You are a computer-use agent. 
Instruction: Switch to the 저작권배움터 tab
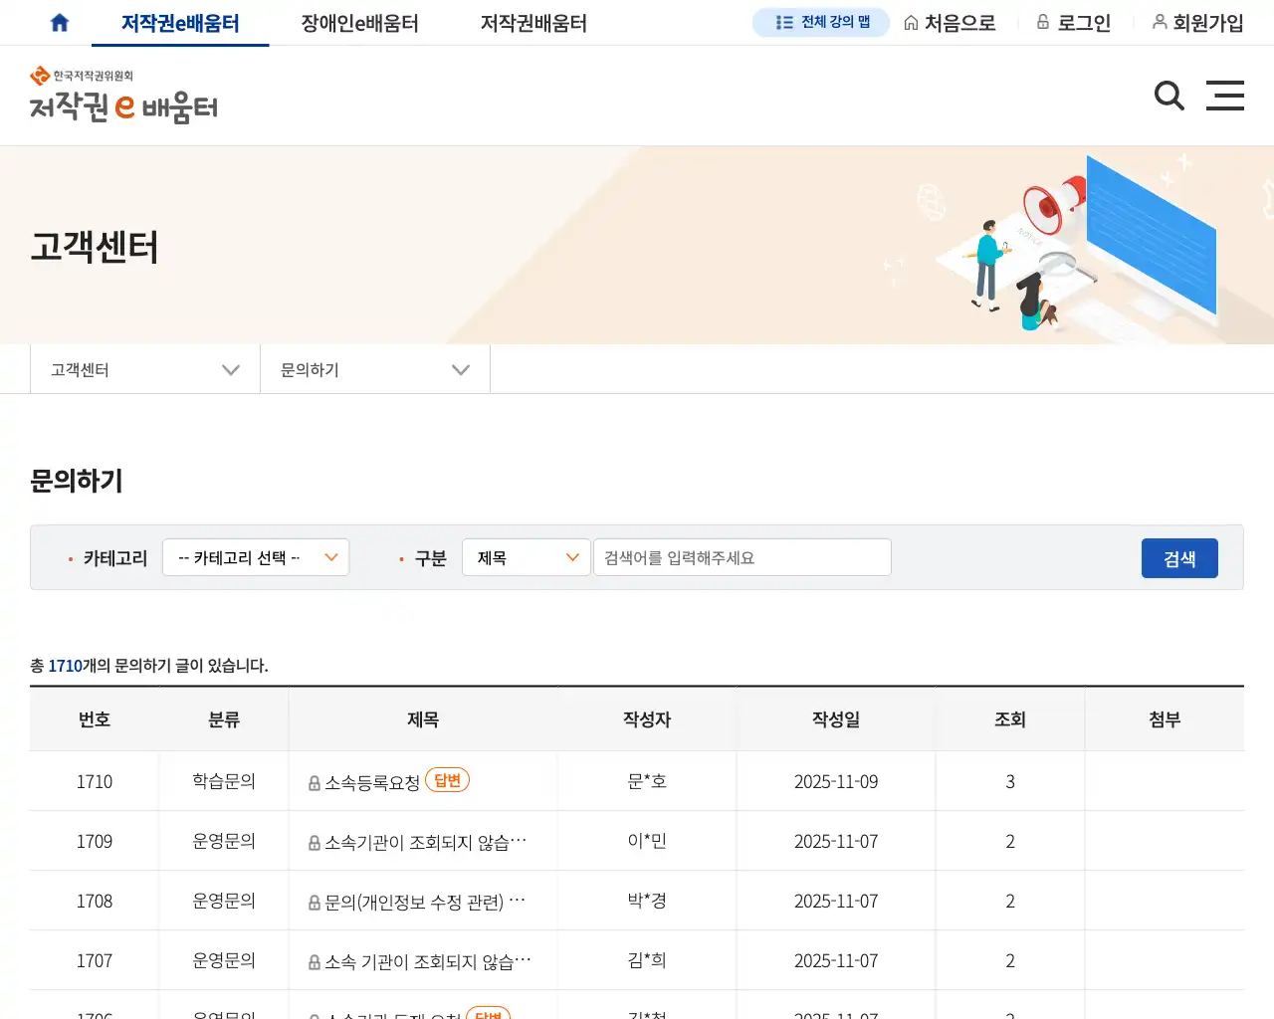532,22
